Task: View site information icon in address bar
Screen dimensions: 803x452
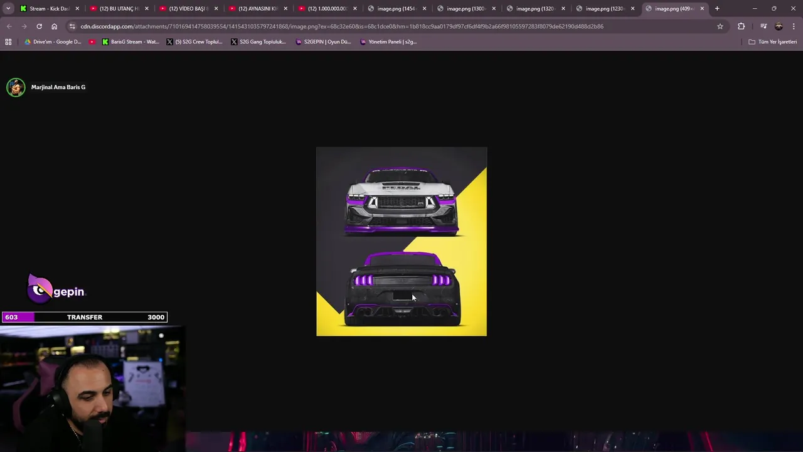Action: tap(72, 26)
